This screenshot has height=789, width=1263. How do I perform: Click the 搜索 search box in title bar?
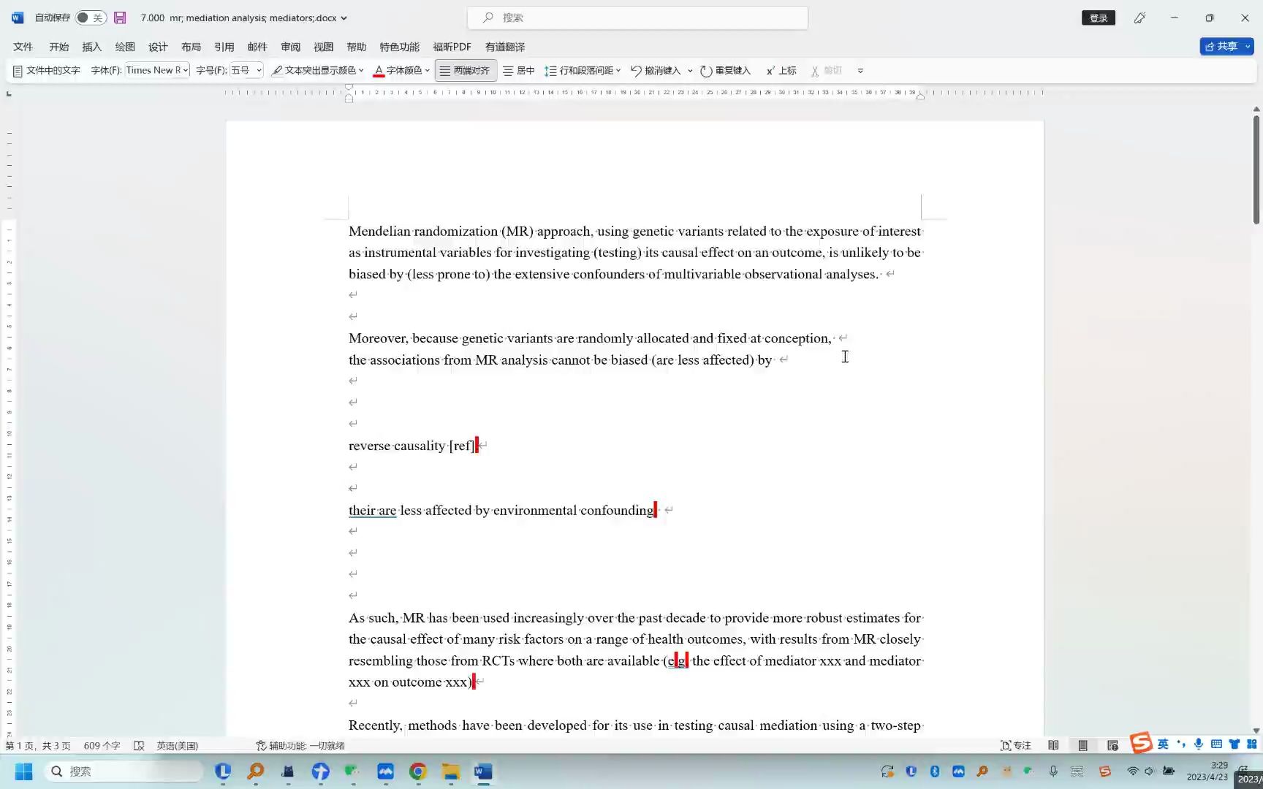click(637, 18)
